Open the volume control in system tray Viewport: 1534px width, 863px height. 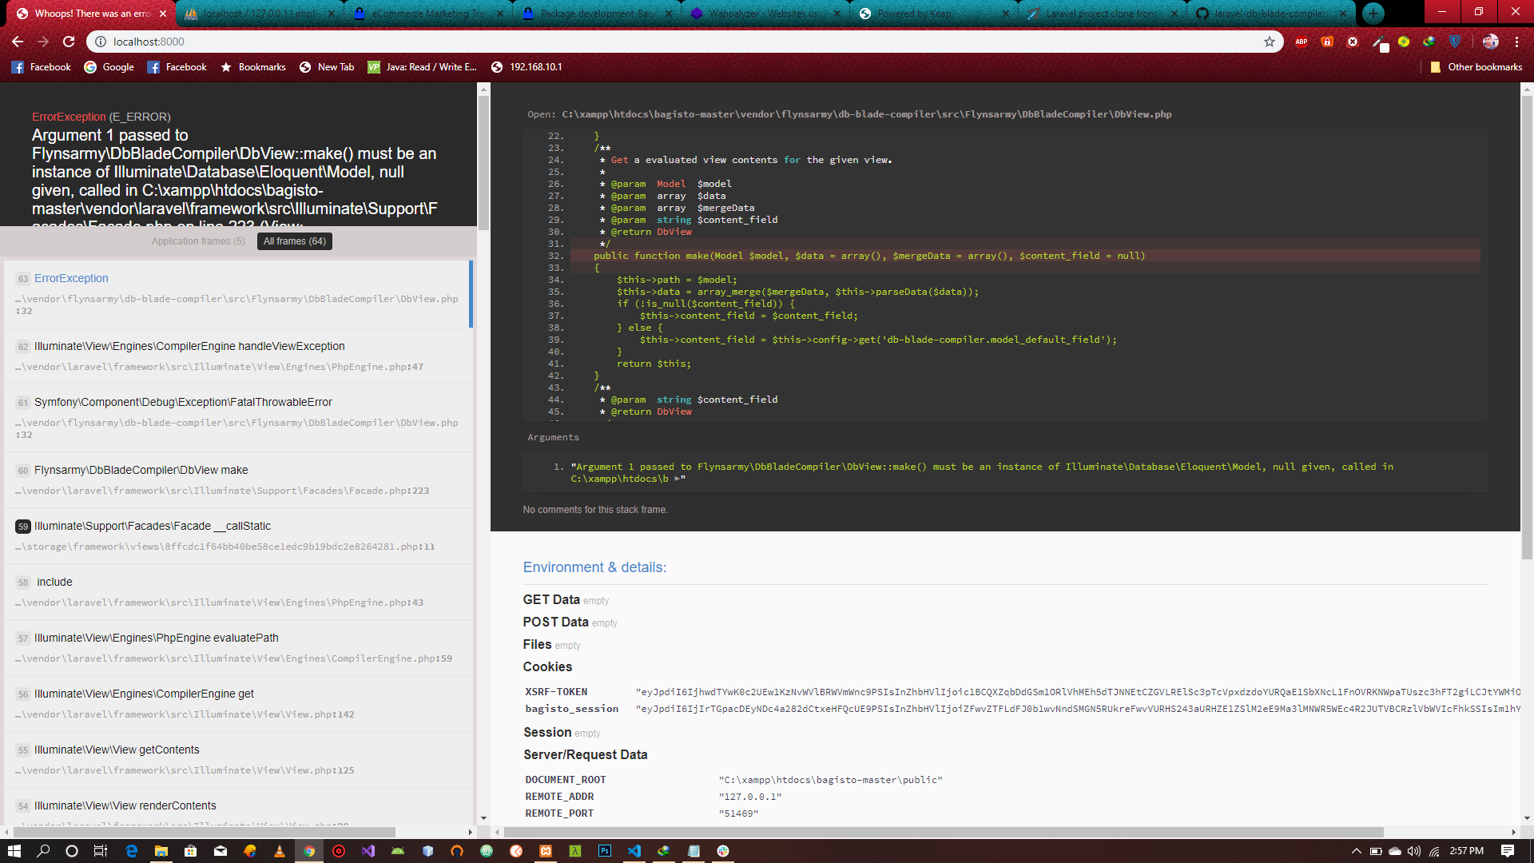tap(1414, 851)
